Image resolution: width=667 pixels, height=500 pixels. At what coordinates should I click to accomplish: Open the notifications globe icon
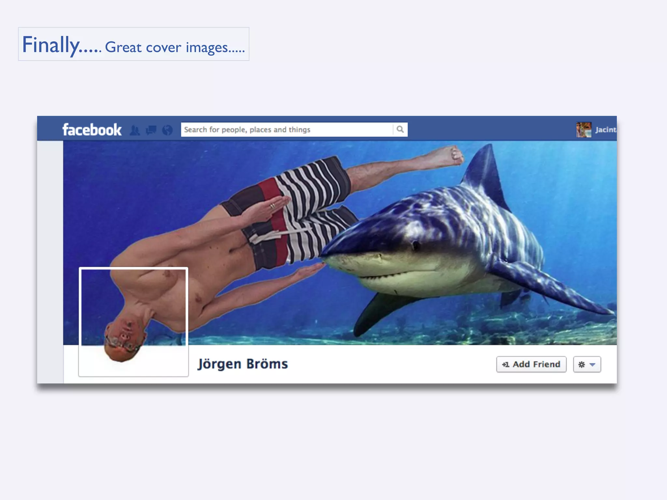pyautogui.click(x=167, y=130)
